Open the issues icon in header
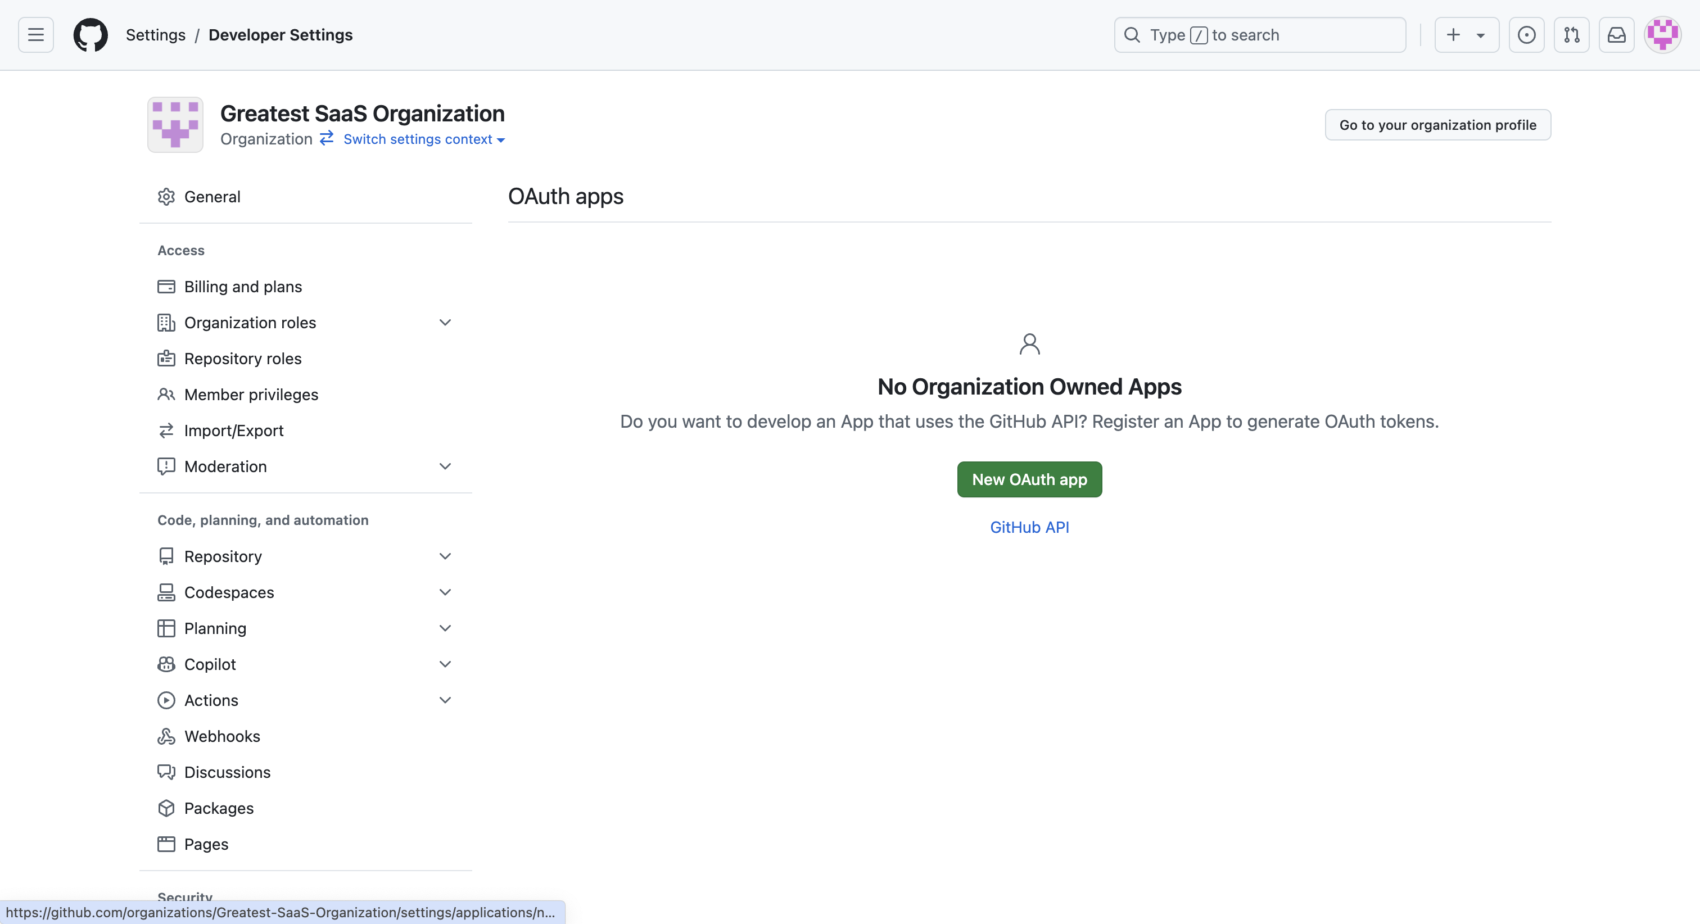This screenshot has width=1700, height=924. click(x=1526, y=35)
